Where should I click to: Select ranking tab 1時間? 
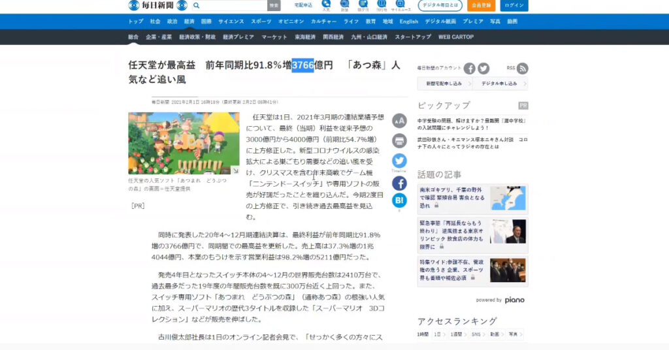click(x=423, y=334)
